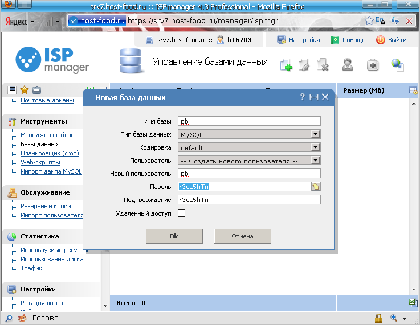Generate a random password with the icon
Image resolution: width=420 pixels, height=325 pixels.
(x=315, y=186)
